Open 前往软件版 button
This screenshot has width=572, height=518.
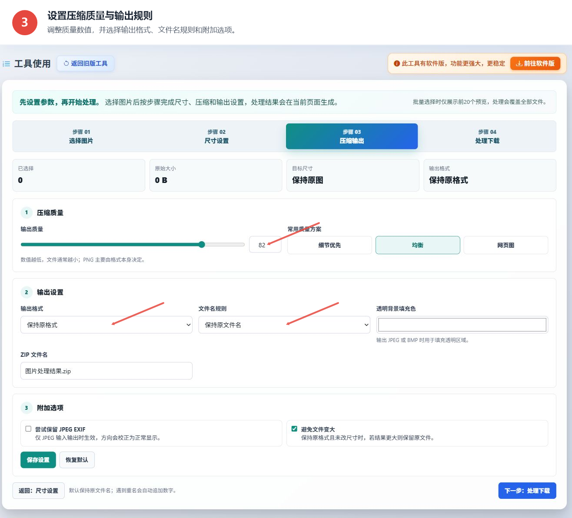(535, 63)
